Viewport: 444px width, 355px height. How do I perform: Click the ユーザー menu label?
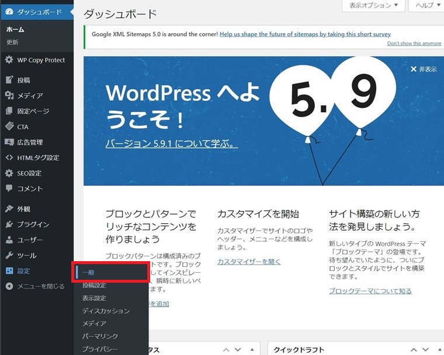click(30, 240)
